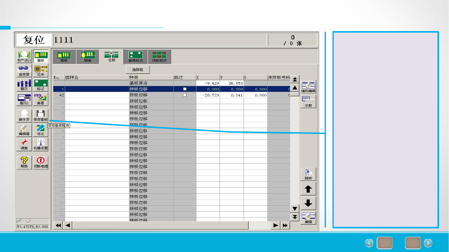Click the 编辑 edit icon at bottom right
The width and height of the screenshot is (449, 252).
click(308, 218)
